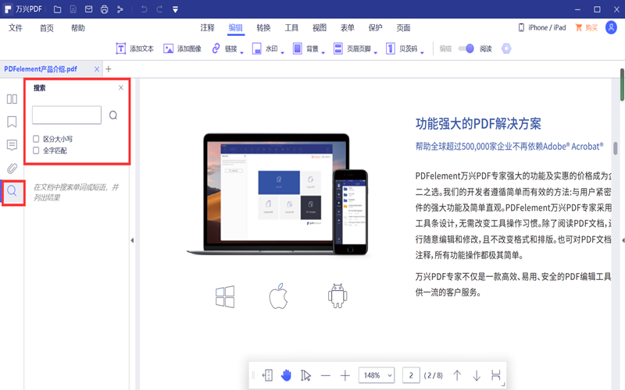The height and width of the screenshot is (390, 625).
Task: Go to the next page with the down arrow
Action: (x=477, y=375)
